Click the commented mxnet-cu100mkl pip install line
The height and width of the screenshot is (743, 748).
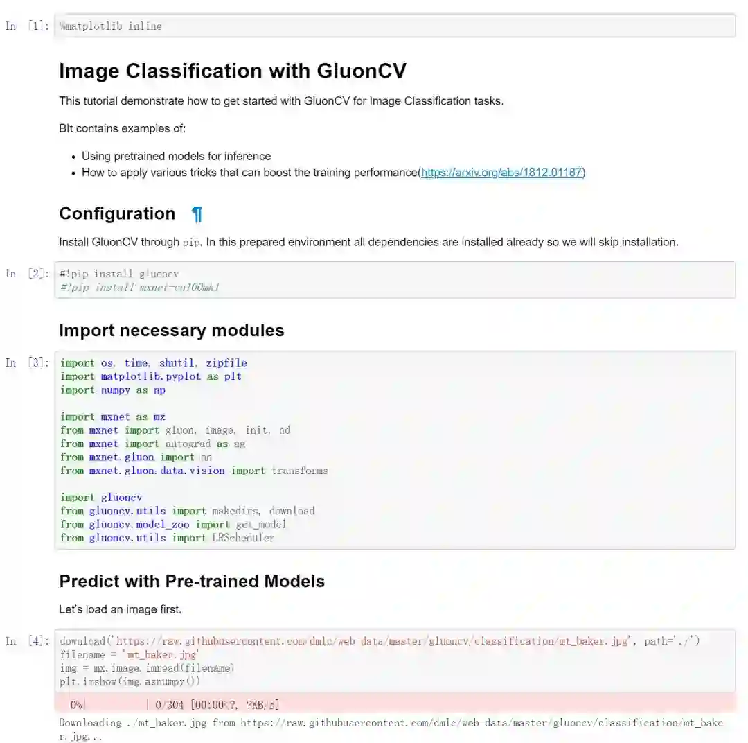click(x=140, y=288)
